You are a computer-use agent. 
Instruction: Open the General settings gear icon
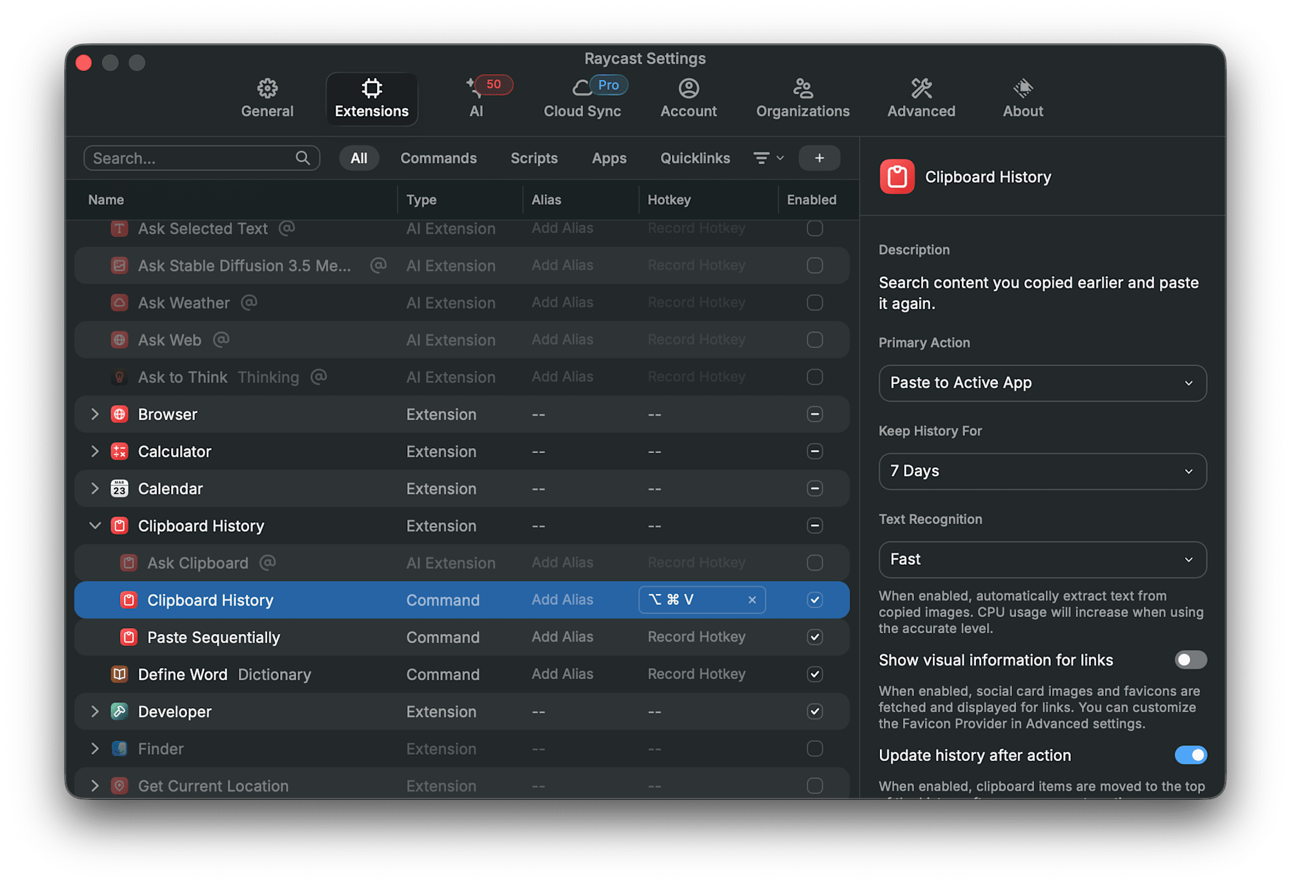[267, 88]
